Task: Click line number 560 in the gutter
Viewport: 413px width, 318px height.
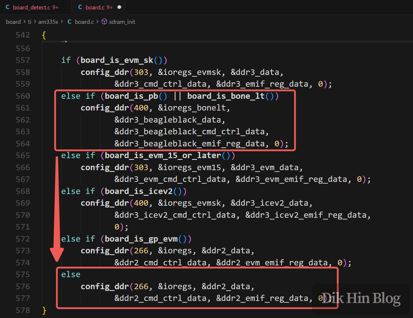Action: (23, 96)
